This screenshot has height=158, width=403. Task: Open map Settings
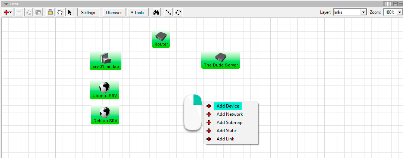[x=88, y=12]
